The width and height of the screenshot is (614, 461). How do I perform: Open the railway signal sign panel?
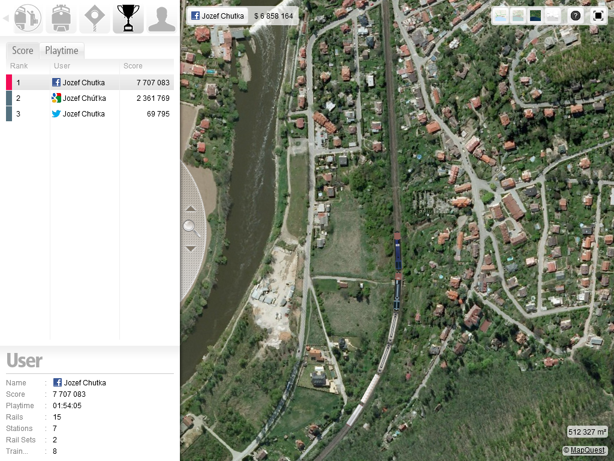point(95,18)
